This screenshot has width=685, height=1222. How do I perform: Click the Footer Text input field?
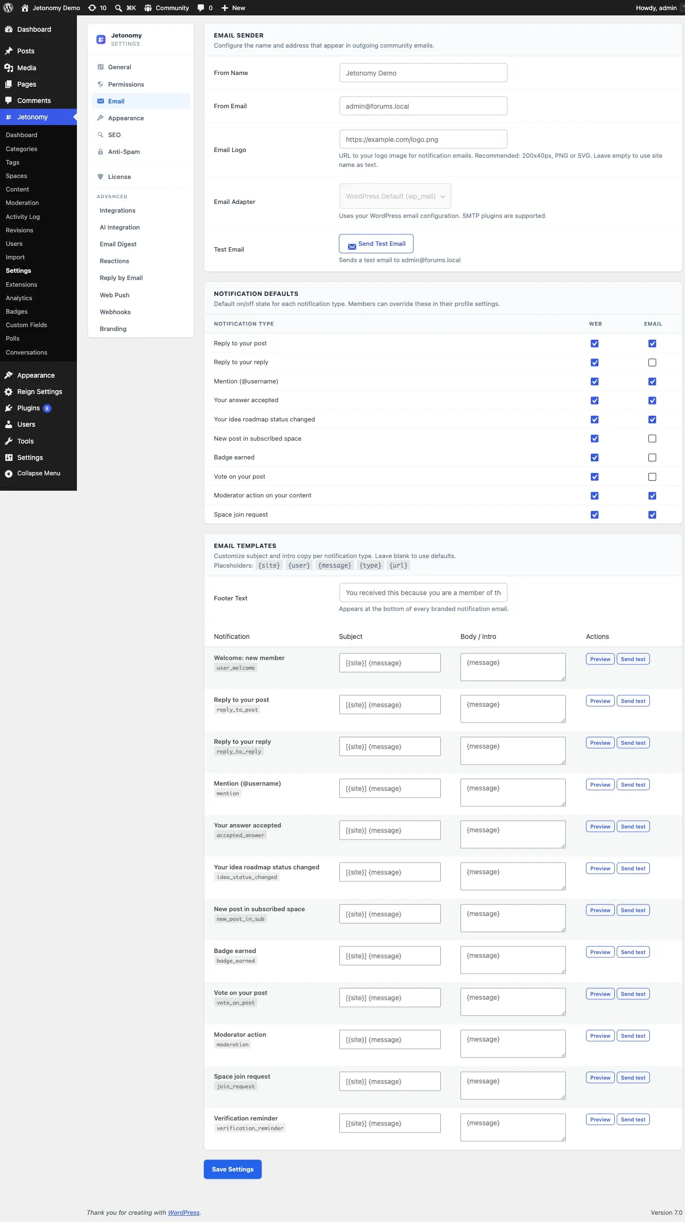[x=423, y=593]
